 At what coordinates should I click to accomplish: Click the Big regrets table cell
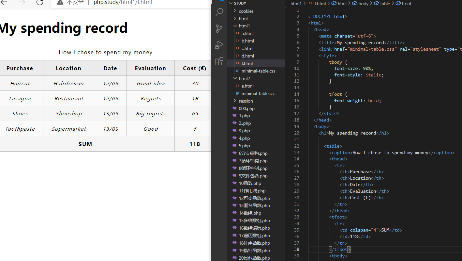click(151, 114)
